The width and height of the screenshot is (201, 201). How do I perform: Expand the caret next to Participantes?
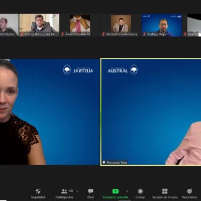(x=77, y=191)
